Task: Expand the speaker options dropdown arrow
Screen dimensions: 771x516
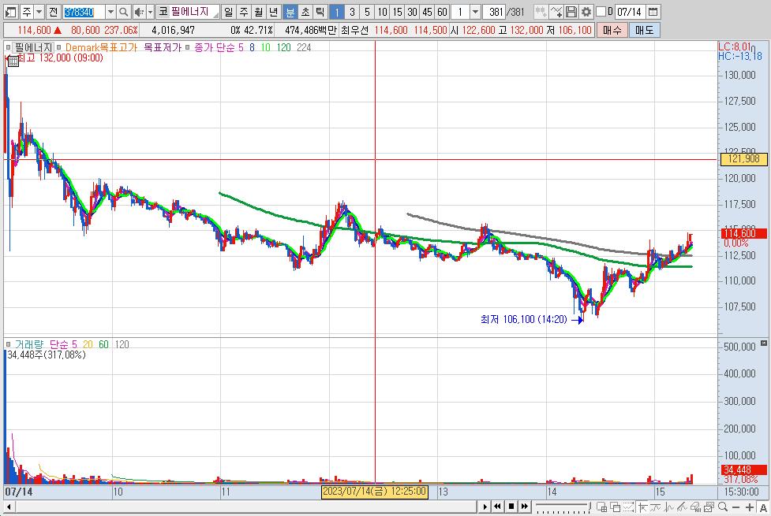Action: (150, 12)
